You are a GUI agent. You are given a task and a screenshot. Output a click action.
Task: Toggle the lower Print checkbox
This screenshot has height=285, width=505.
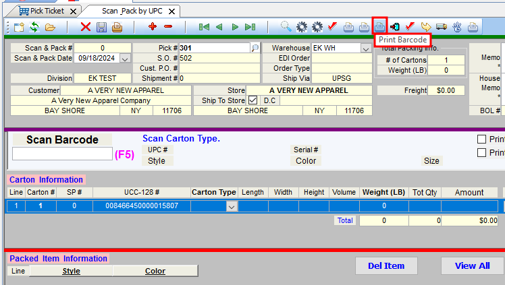click(x=481, y=153)
